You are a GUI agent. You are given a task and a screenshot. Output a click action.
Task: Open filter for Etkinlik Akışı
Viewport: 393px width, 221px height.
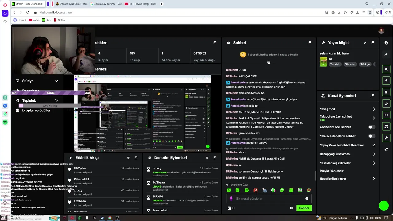128,158
